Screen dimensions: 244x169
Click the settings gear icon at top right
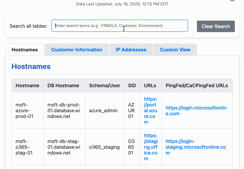(232, 1)
